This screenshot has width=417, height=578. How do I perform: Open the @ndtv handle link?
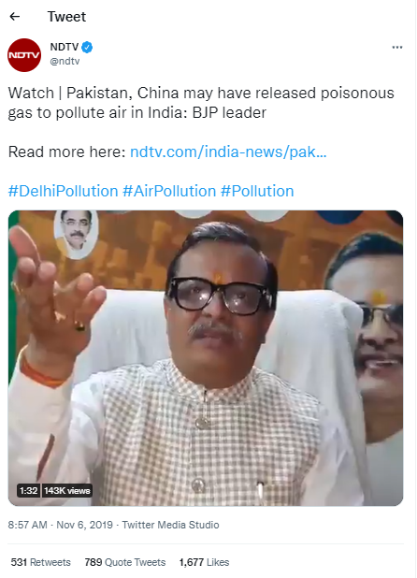[x=65, y=61]
